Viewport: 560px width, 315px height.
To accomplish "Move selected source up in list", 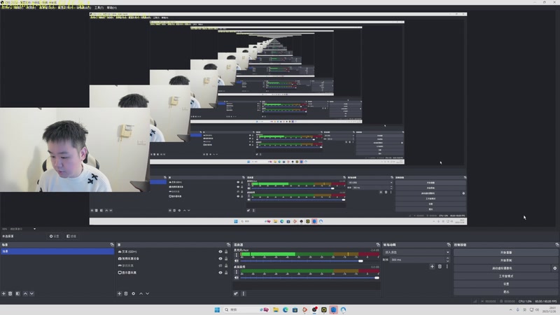I will [x=141, y=293].
